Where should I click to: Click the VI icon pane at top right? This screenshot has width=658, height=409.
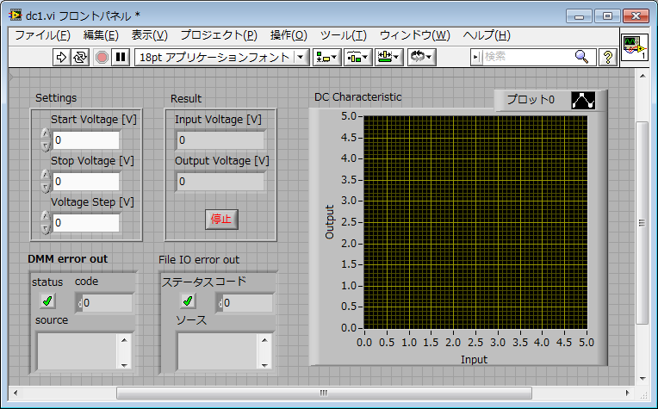coord(635,47)
